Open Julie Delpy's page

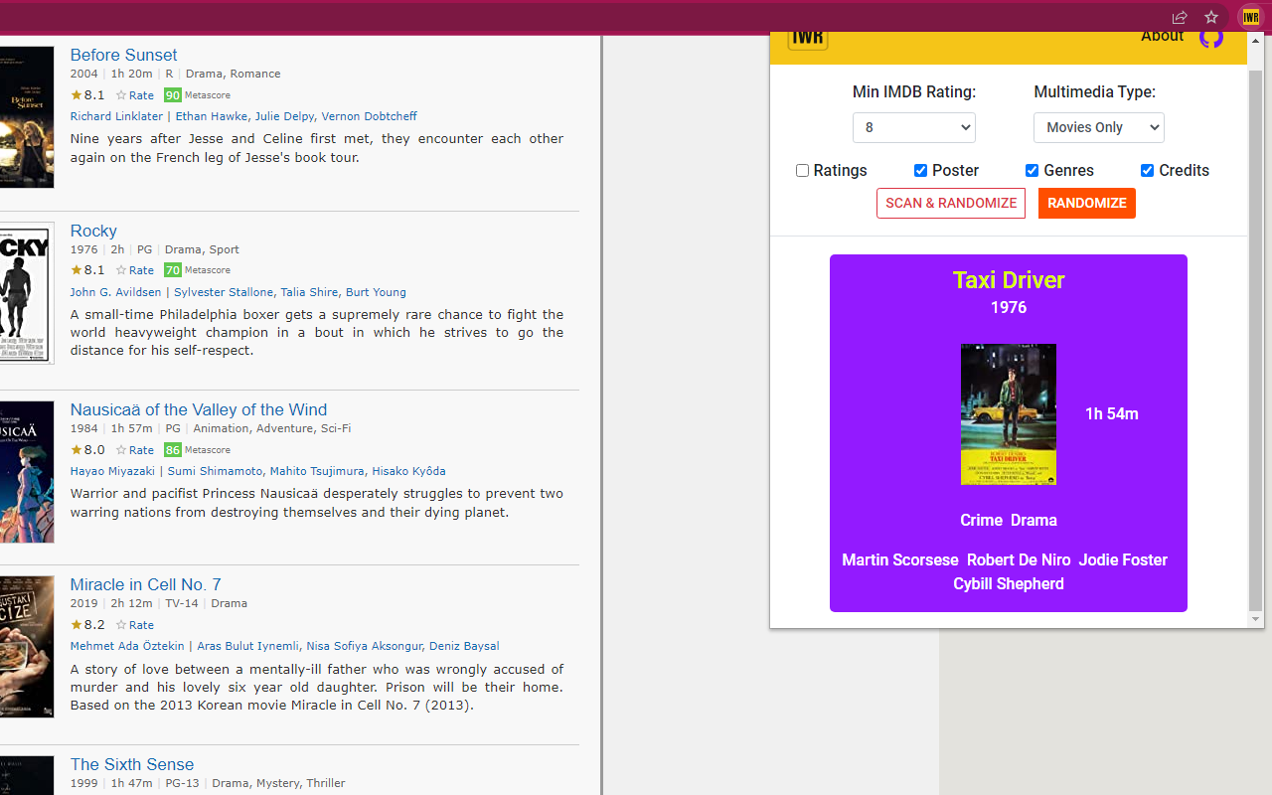click(x=283, y=116)
